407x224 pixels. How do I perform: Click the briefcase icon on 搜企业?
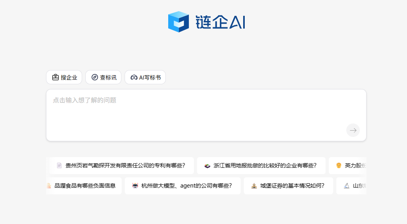click(55, 77)
